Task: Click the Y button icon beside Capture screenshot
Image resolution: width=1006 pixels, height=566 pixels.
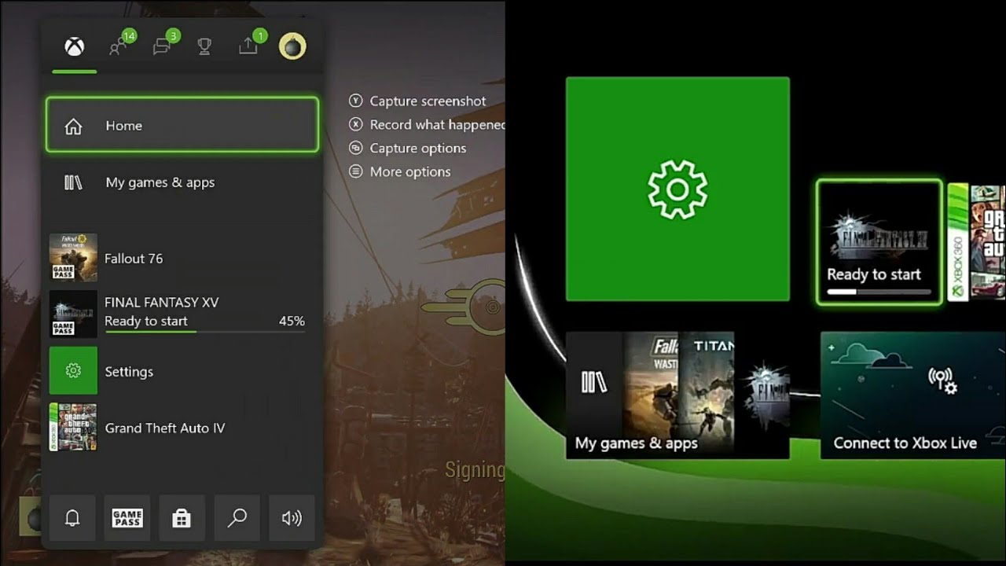Action: coord(356,101)
